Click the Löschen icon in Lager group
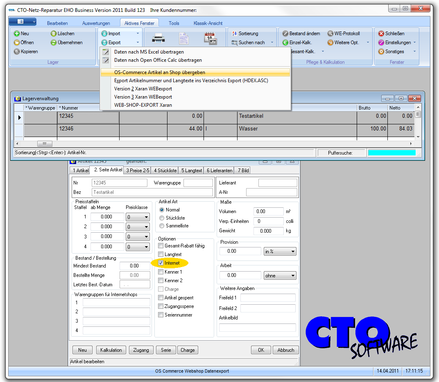Viewport: 439px width, 382px height. [x=54, y=34]
